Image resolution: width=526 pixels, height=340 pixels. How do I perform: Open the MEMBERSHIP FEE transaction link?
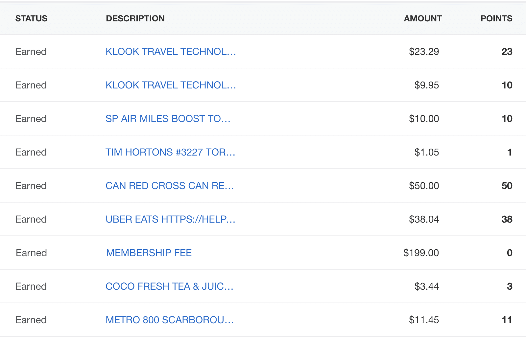[149, 253]
